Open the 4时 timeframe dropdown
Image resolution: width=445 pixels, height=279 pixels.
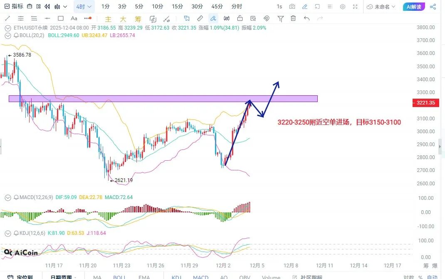[x=84, y=7]
